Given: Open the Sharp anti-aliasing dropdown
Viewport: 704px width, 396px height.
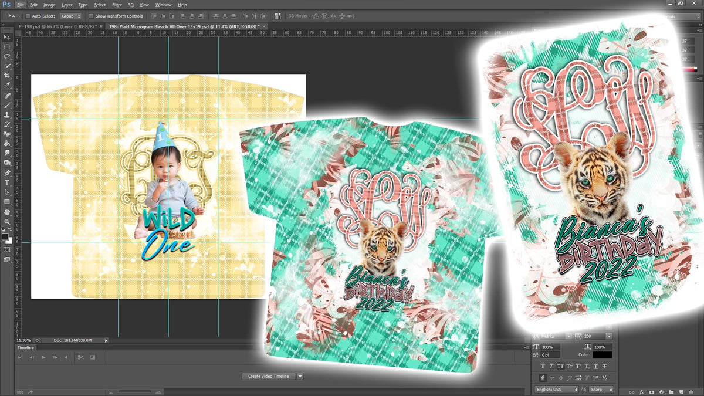Looking at the screenshot, I should coord(601,389).
